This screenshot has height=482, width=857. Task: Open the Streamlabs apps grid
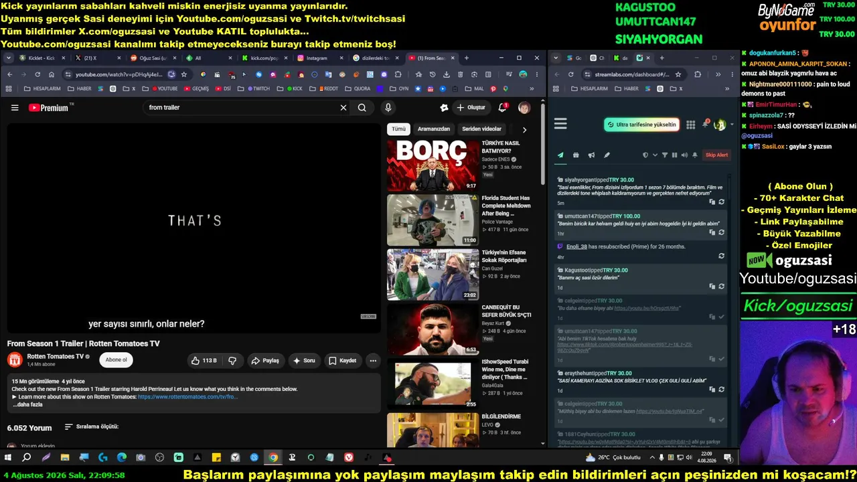691,125
